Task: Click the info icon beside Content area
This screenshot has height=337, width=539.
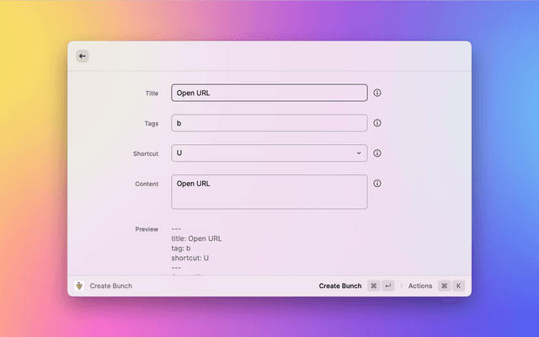Action: pyautogui.click(x=377, y=184)
